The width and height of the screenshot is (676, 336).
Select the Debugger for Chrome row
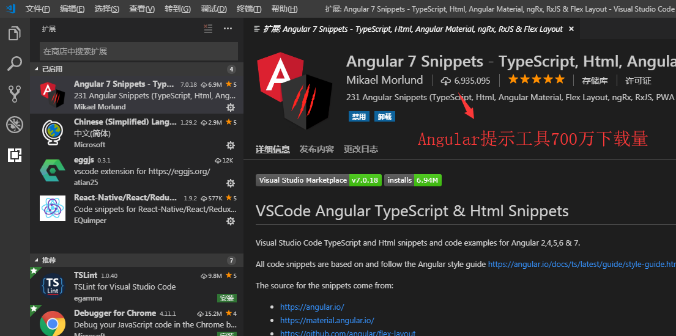[x=136, y=321]
